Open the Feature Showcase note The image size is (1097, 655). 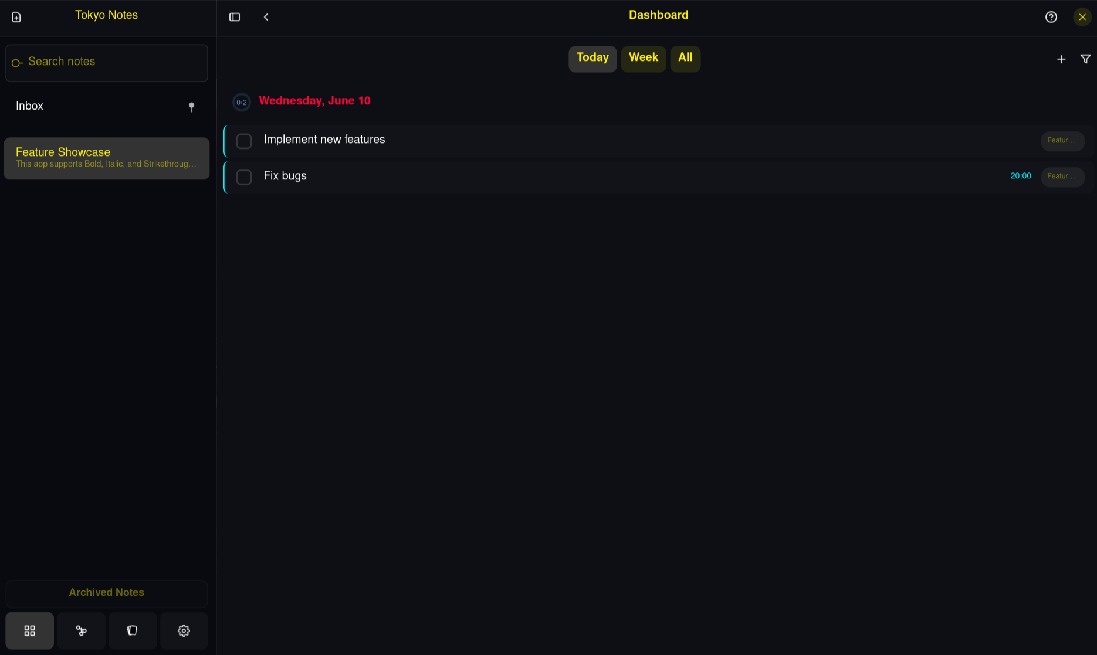pos(107,158)
